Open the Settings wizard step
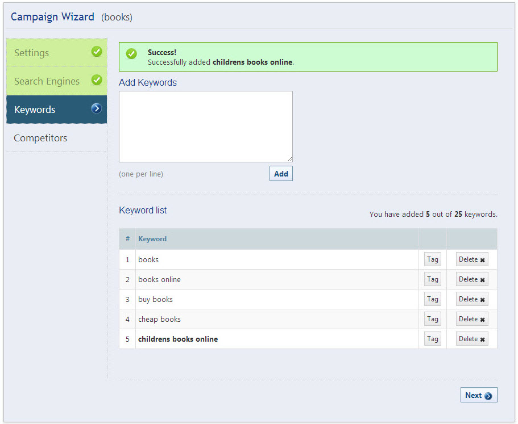The height and width of the screenshot is (424, 518). (x=32, y=53)
